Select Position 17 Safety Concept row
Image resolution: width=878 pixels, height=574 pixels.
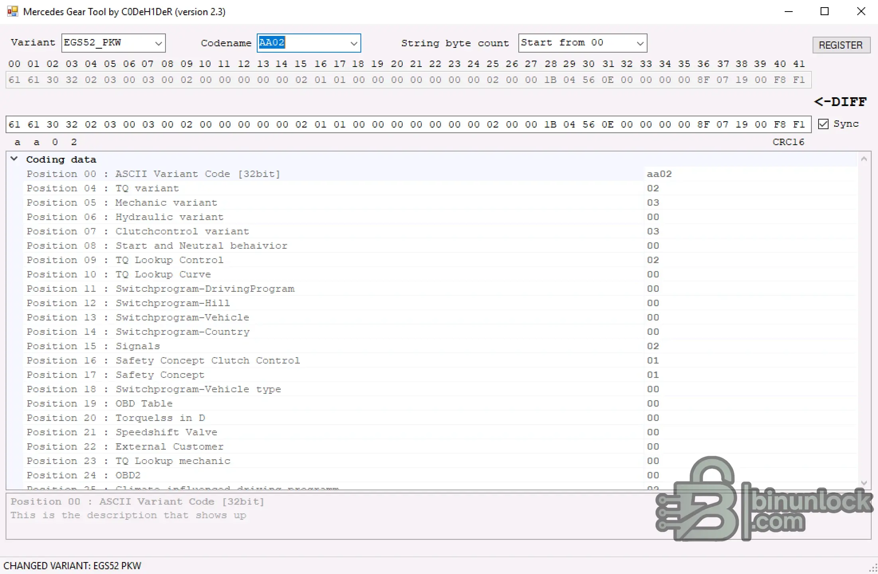click(440, 375)
